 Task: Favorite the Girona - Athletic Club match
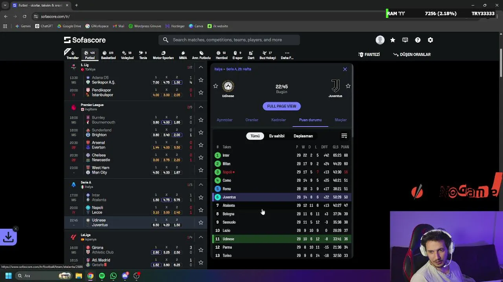coord(201,250)
